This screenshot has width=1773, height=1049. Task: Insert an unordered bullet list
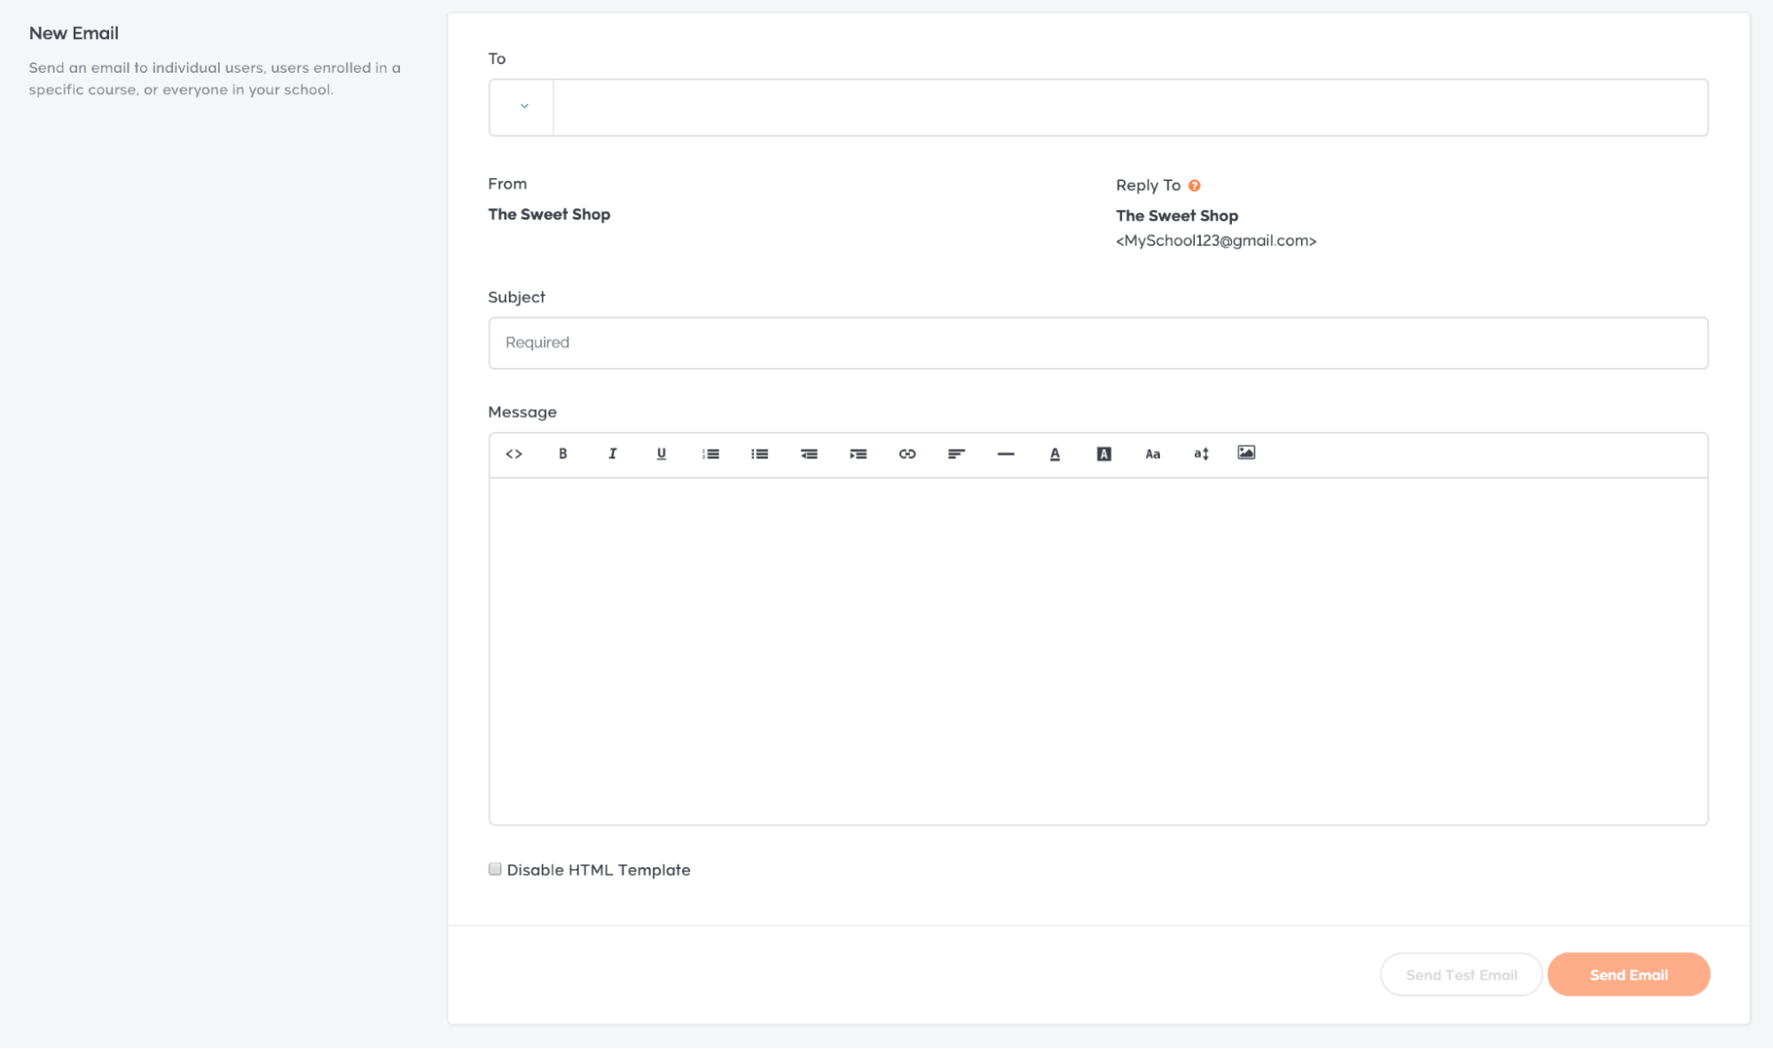pos(759,454)
